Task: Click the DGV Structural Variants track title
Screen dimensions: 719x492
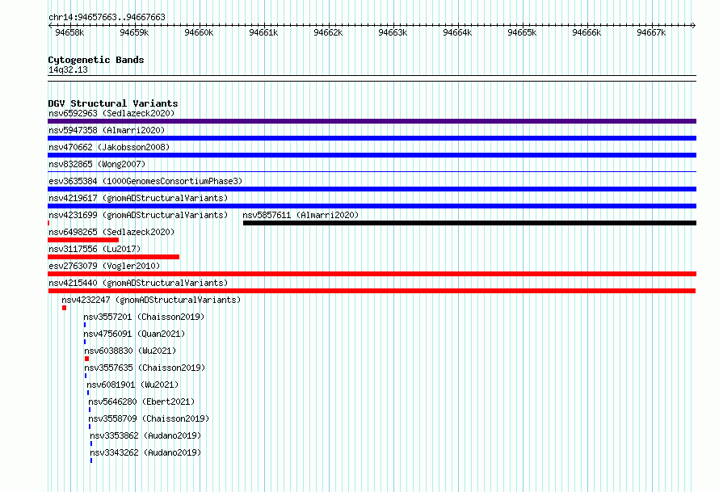Action: [x=113, y=103]
